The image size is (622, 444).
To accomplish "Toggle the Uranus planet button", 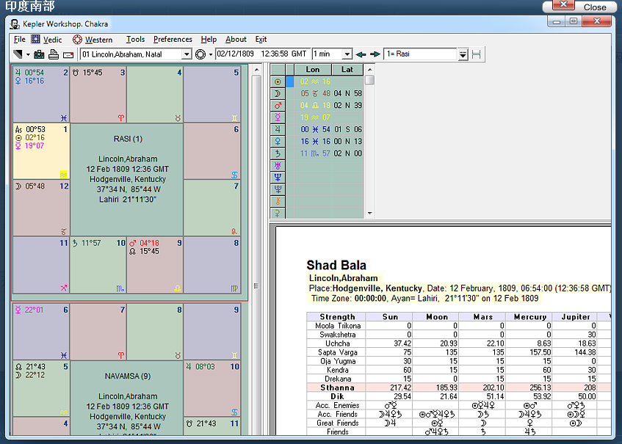I will click(x=278, y=165).
